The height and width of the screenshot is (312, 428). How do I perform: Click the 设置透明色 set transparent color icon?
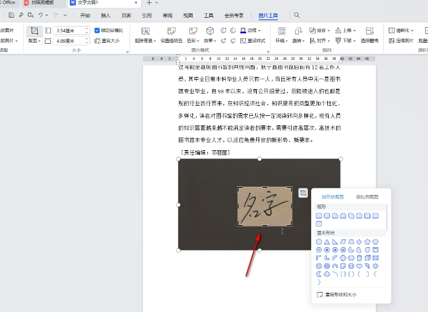point(172,31)
